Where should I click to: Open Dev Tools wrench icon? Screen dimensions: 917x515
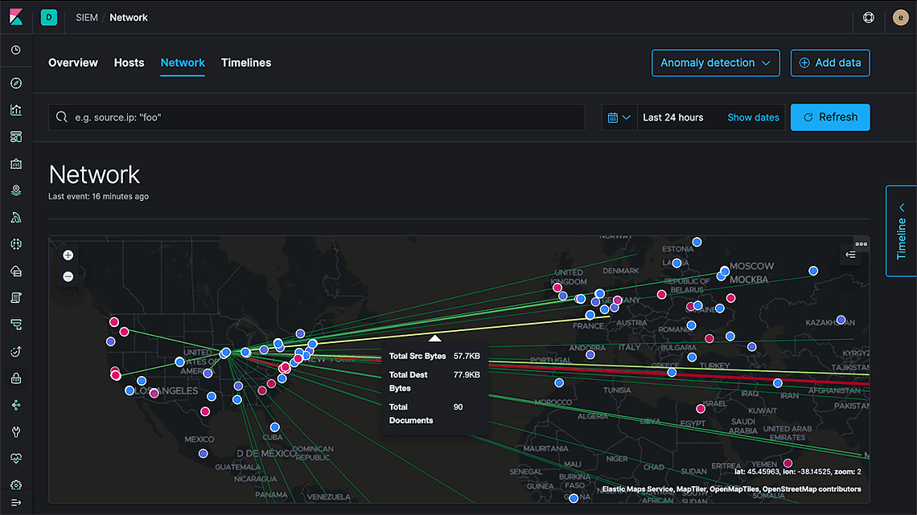(x=16, y=432)
